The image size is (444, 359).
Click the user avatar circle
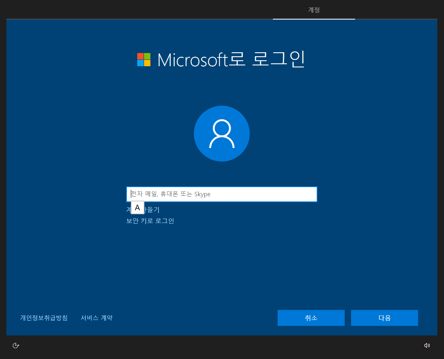pos(222,134)
